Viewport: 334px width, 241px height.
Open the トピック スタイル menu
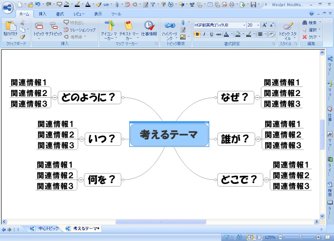(288, 30)
